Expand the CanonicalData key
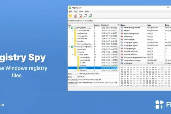Viewport: 171px width, 114px height. (x=72, y=30)
